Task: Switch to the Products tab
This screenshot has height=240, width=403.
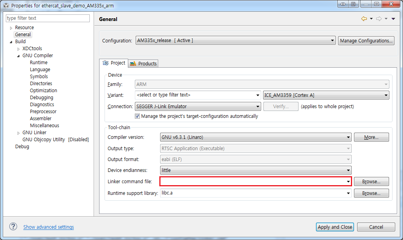Action: coord(143,63)
